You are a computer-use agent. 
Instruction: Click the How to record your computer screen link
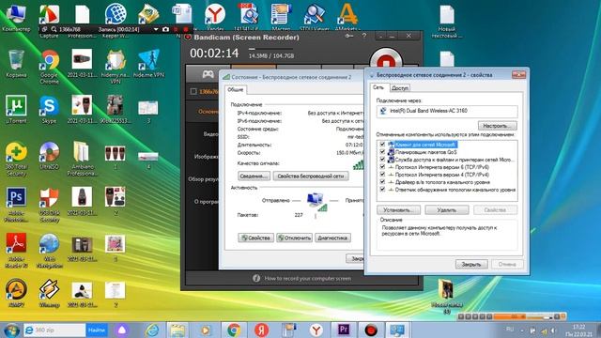coord(307,278)
